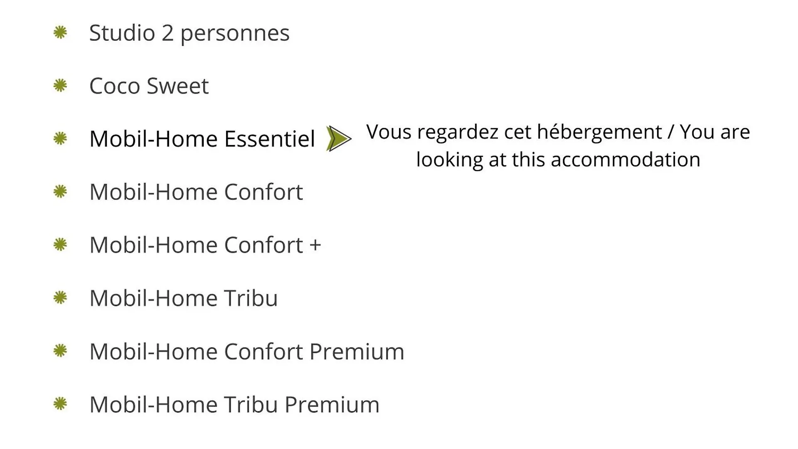This screenshot has width=798, height=449.
Task: Select the highlighted Mobil-Home Essentiel entry
Action: [202, 139]
